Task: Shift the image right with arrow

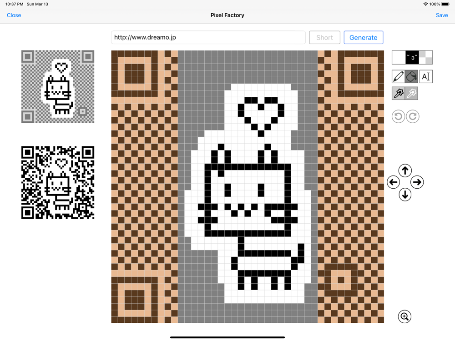Action: point(417,182)
